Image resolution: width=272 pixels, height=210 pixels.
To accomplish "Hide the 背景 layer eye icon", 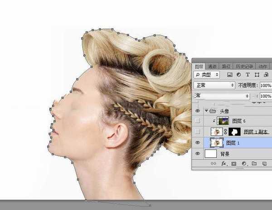I will pyautogui.click(x=198, y=154).
